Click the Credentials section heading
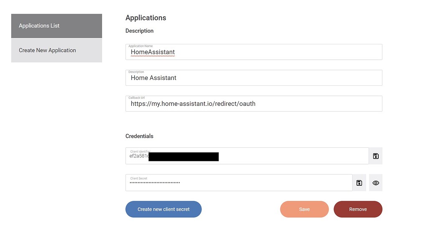 click(x=139, y=136)
